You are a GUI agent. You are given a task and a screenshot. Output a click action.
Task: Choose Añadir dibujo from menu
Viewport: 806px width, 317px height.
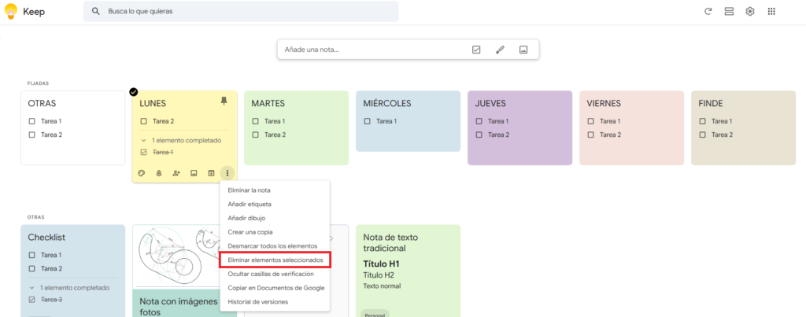coord(275,218)
